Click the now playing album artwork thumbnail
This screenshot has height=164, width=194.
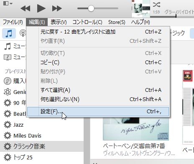click(x=141, y=9)
